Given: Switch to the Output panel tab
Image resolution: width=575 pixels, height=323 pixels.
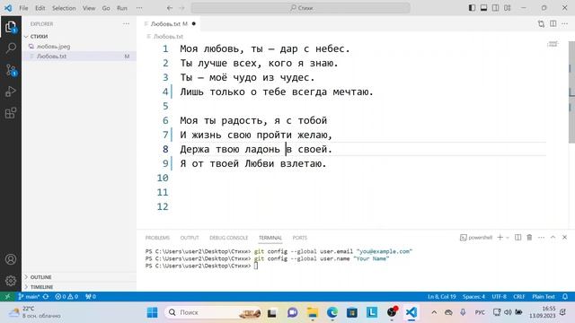Looking at the screenshot, I should click(190, 238).
